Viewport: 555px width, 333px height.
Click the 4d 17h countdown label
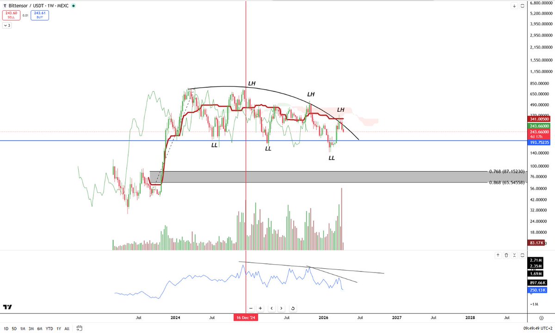[x=537, y=137]
